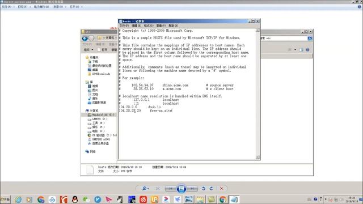Viewport: 363px width, 204px height.
Task: Open the 编辑(E) menu in the hosts Notepad
Action: 136,25
